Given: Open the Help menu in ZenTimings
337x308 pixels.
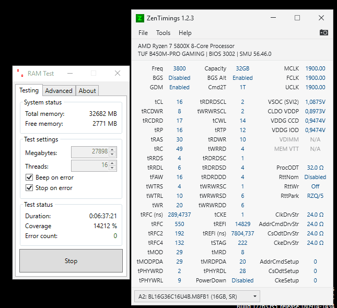Looking at the screenshot, I should click(x=185, y=33).
